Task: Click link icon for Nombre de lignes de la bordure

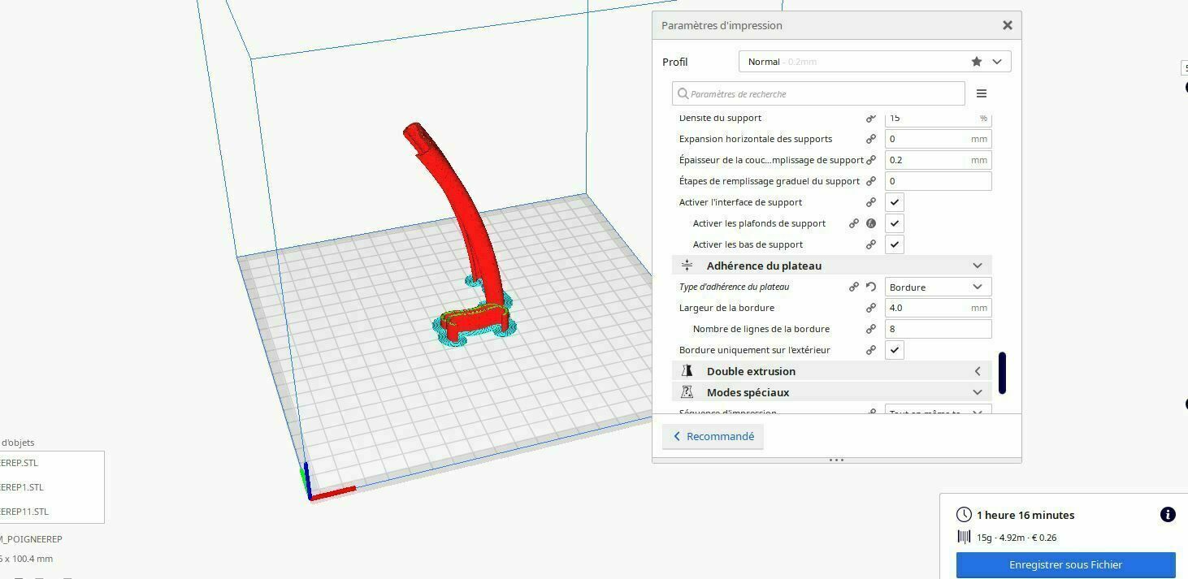Action: pos(871,329)
